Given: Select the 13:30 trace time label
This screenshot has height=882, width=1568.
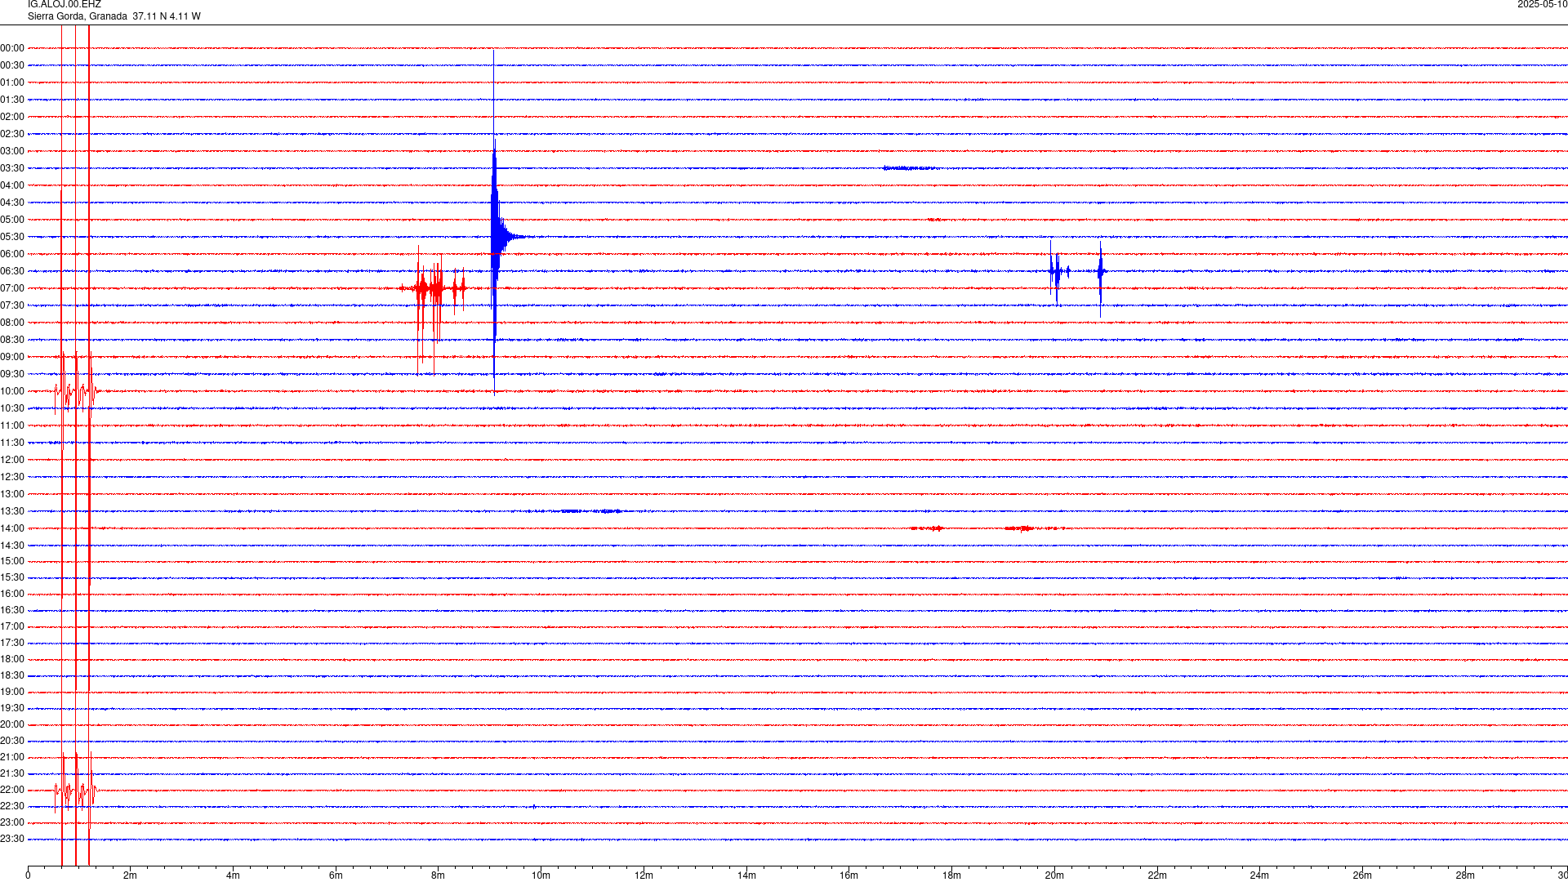Looking at the screenshot, I should coord(12,511).
